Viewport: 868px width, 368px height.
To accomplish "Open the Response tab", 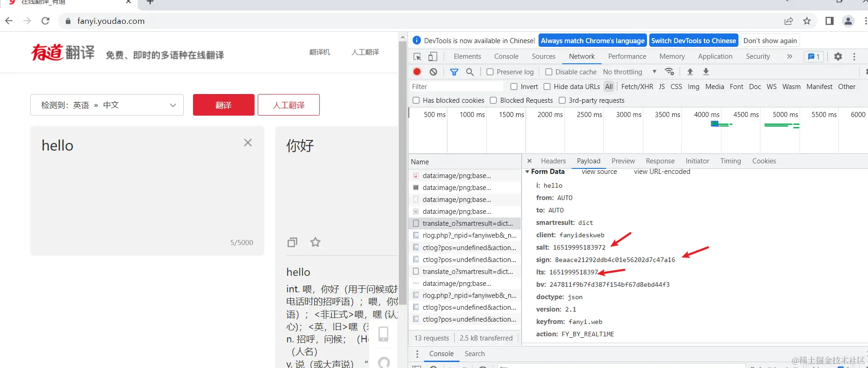I will tap(660, 161).
